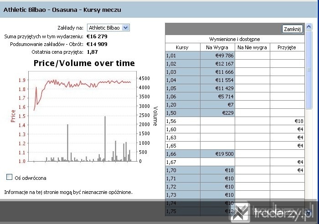The image size is (319, 224).
Task: Click the €14 909 turnover value
Action: tap(97, 44)
